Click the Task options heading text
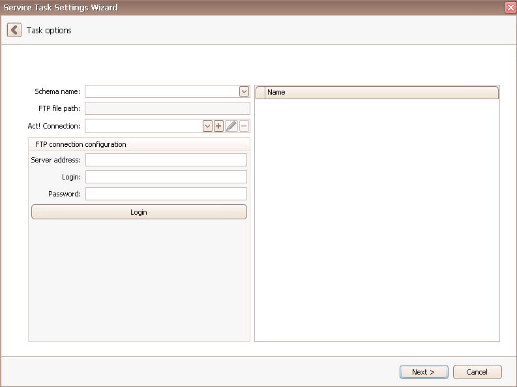 point(49,31)
